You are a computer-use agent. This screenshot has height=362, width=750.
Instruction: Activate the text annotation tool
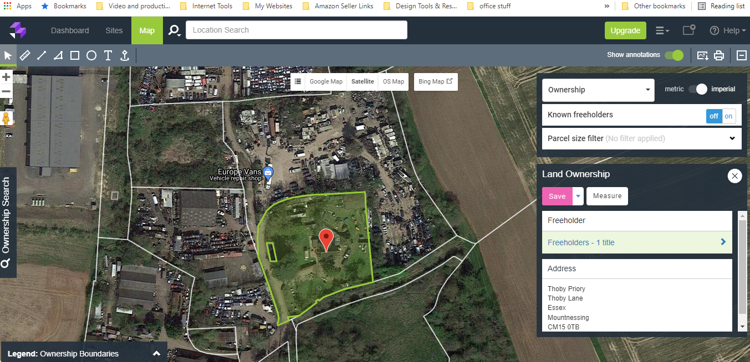click(x=108, y=55)
